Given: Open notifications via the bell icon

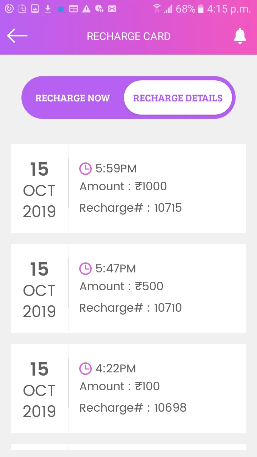Looking at the screenshot, I should tap(240, 36).
